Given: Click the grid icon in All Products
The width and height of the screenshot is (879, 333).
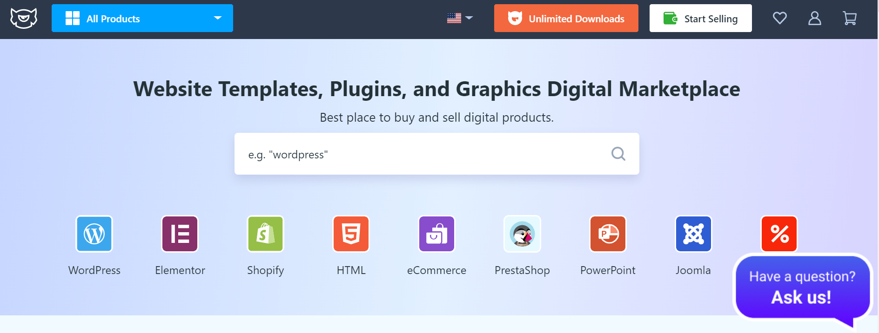Looking at the screenshot, I should (73, 18).
